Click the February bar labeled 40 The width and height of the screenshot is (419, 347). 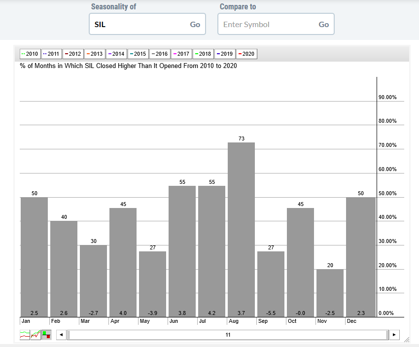[x=64, y=269]
